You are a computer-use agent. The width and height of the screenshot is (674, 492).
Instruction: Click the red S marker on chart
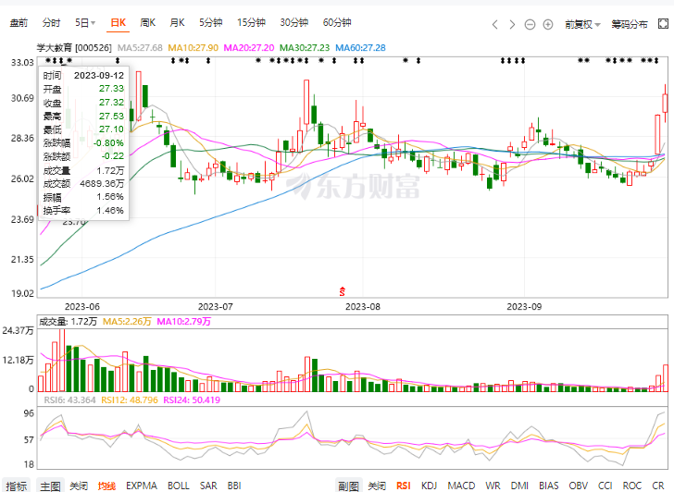(343, 291)
